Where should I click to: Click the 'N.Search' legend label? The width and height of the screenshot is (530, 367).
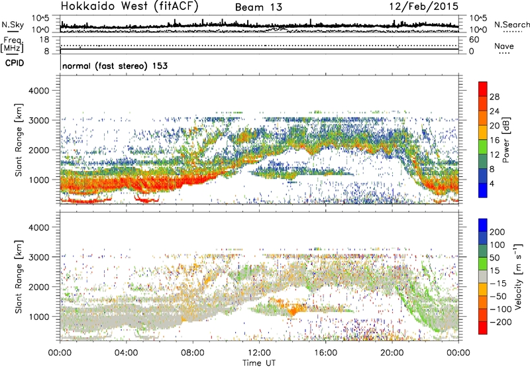(x=511, y=25)
